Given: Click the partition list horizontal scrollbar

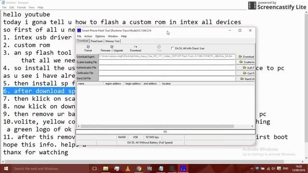Looking at the screenshot, I should pyautogui.click(x=157, y=126).
